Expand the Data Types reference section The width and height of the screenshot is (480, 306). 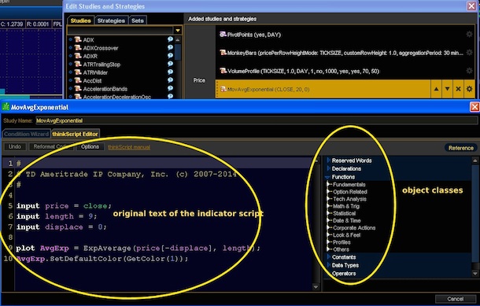click(328, 265)
